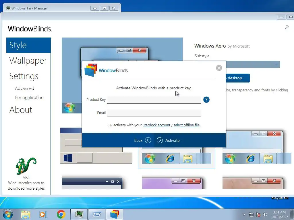This screenshot has height=220, width=294.
Task: Open the Settings section
Action: tap(24, 76)
